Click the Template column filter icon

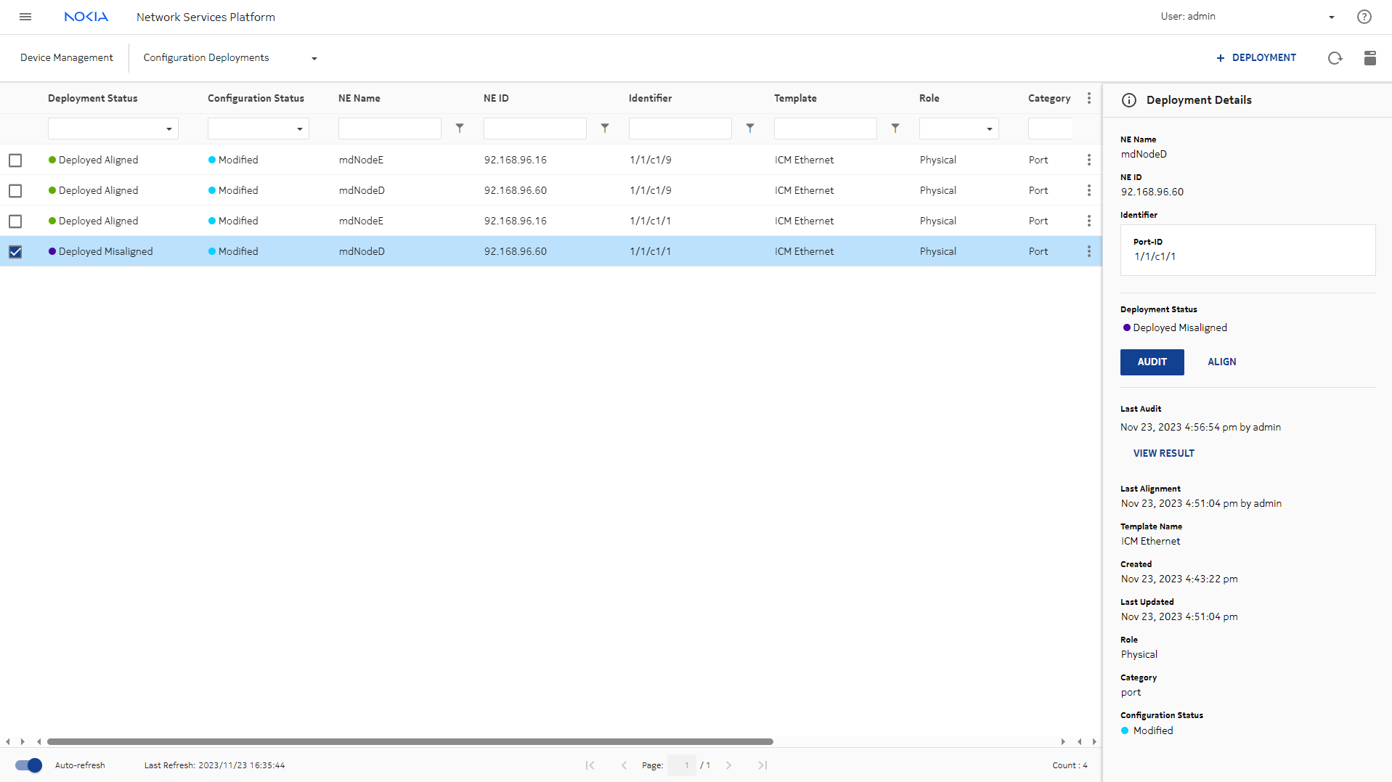pyautogui.click(x=895, y=129)
